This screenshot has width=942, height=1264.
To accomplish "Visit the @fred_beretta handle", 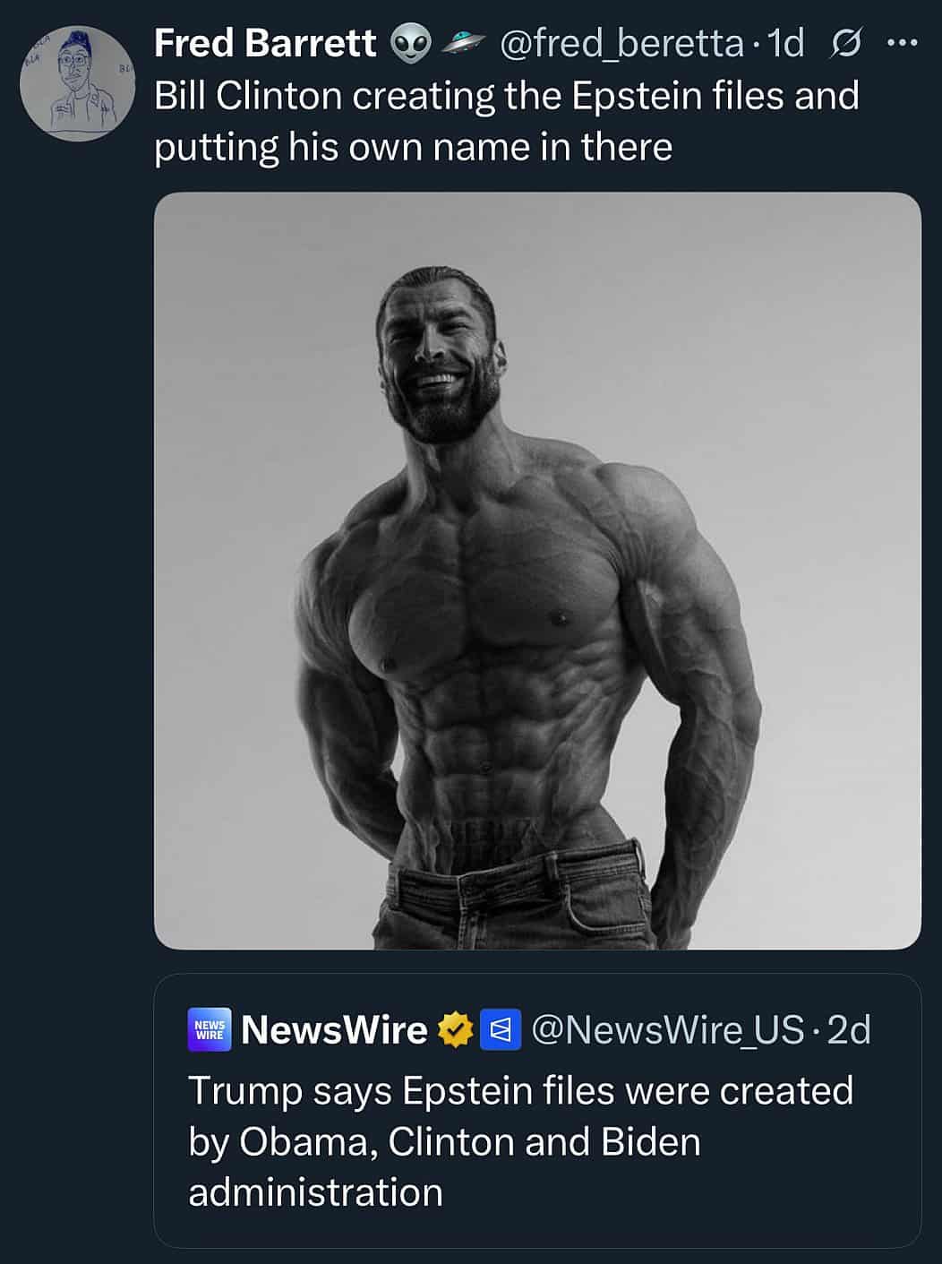I will click(621, 43).
